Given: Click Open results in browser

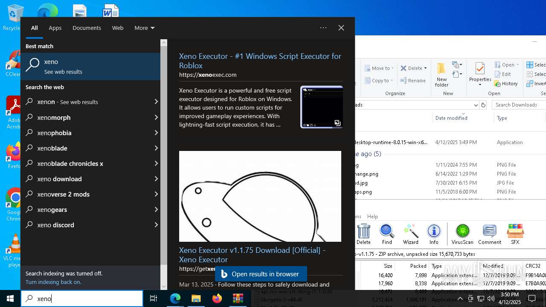Looking at the screenshot, I should tap(261, 274).
